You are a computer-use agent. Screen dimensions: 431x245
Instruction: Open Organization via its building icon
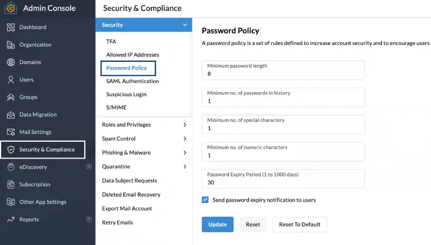[11, 45]
